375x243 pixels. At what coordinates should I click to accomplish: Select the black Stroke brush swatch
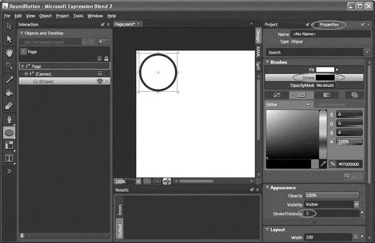325,77
